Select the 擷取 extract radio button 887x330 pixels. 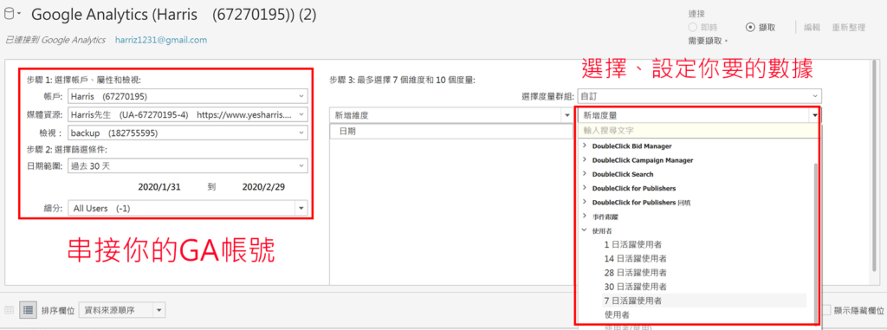750,27
